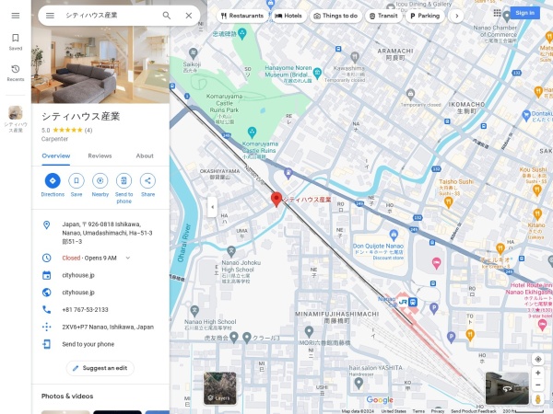Click the menu icon inside the search box
Viewport: 553px width, 414px height.
click(x=50, y=16)
